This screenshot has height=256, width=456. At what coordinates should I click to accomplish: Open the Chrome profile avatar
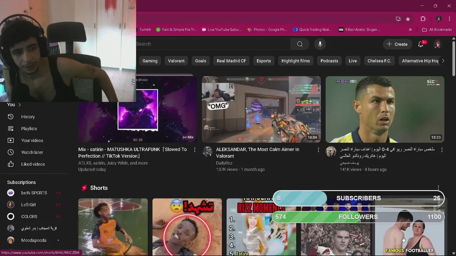[439, 19]
